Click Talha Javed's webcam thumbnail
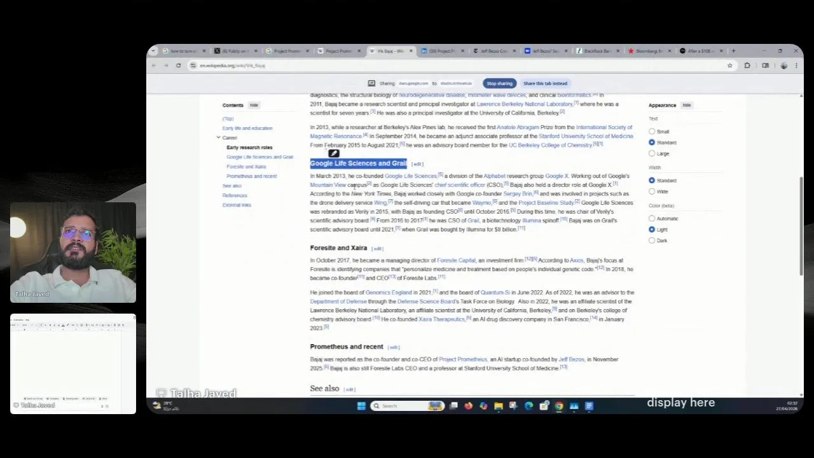This screenshot has width=814, height=458. tap(73, 252)
